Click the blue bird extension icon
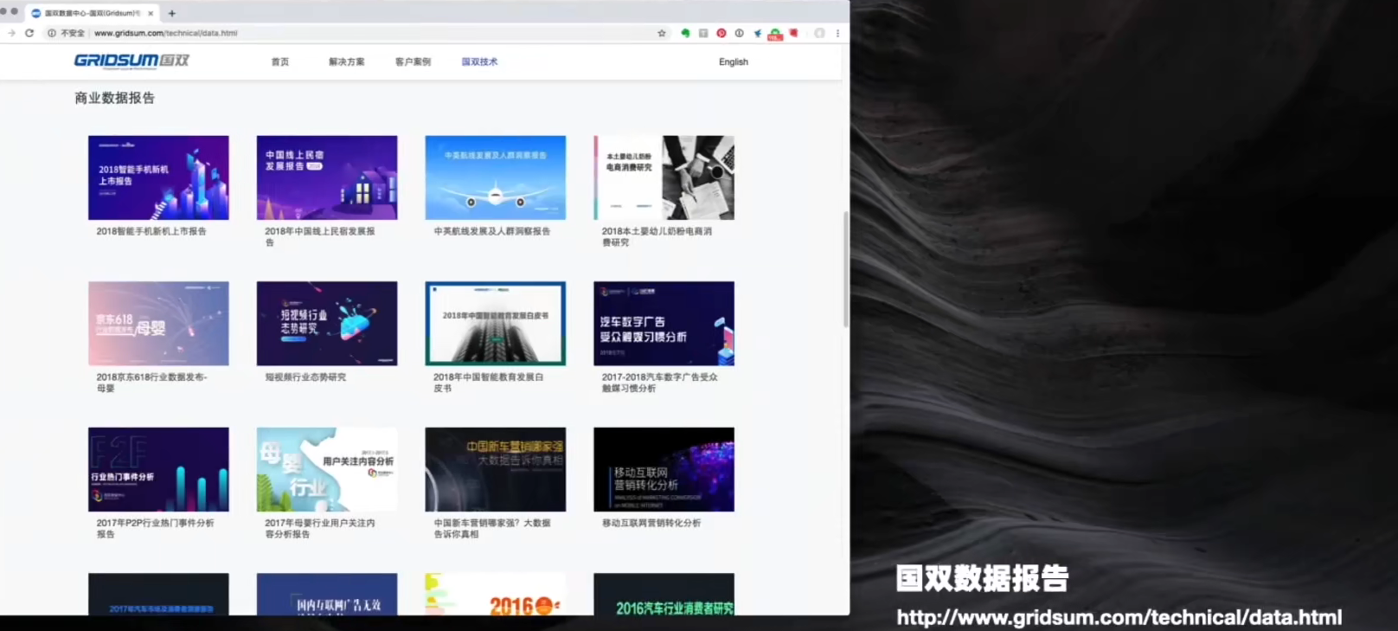The image size is (1398, 631). tap(757, 33)
